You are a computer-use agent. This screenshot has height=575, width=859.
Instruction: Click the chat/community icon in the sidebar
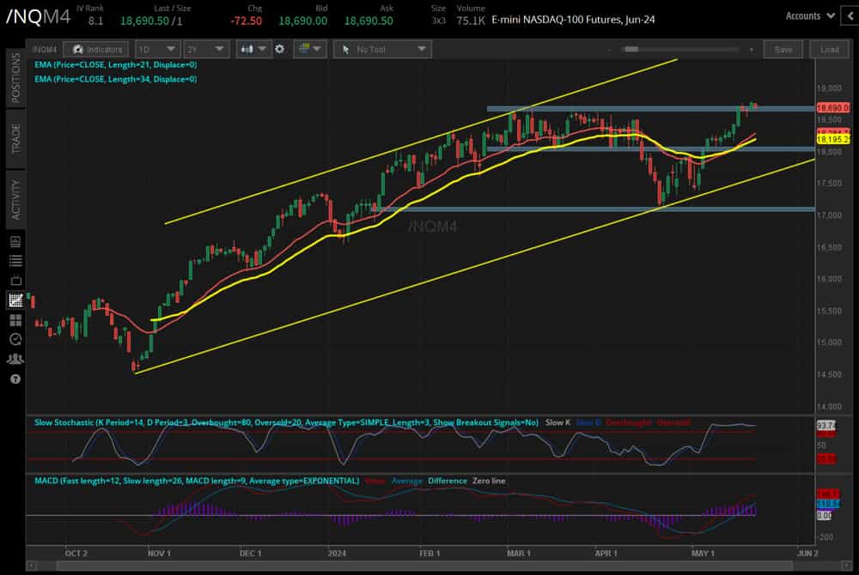[15, 359]
